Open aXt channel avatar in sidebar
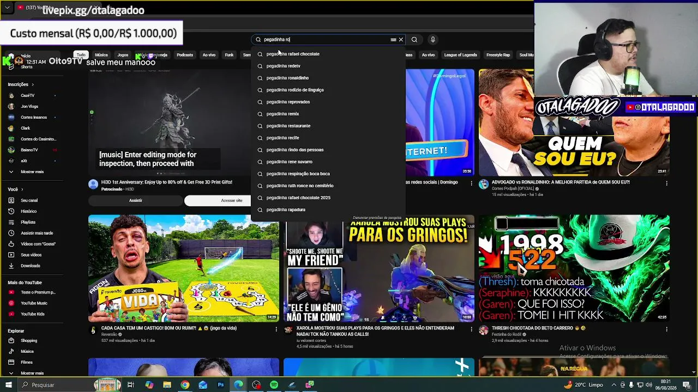 [x=11, y=161]
